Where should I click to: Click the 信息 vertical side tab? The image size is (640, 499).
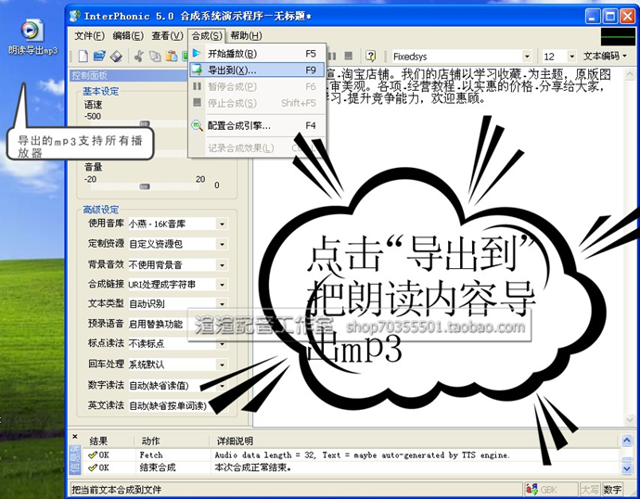tap(75, 459)
